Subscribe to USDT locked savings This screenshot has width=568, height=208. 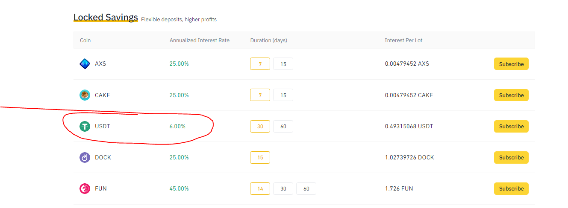coord(511,126)
